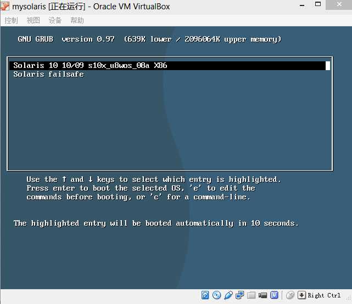The image size is (352, 304).
Task: Click the 'Press enter to boot' instruction line
Action: 141,188
